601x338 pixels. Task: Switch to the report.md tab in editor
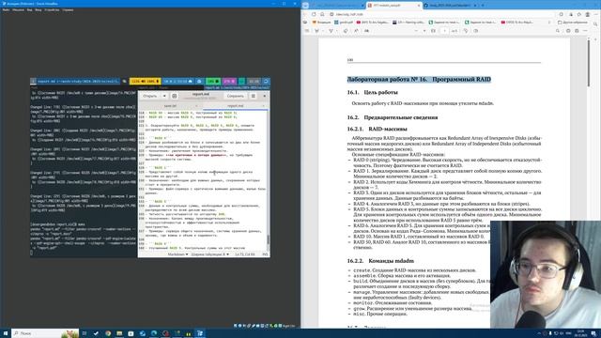point(236,106)
